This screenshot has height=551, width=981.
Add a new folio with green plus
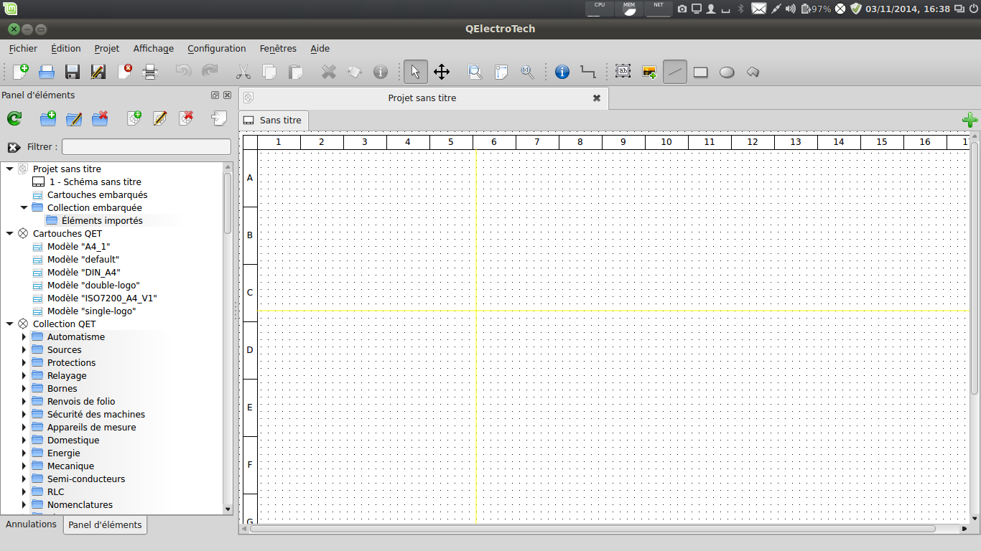[969, 120]
